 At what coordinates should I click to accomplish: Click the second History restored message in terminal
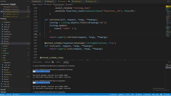(41, 83)
